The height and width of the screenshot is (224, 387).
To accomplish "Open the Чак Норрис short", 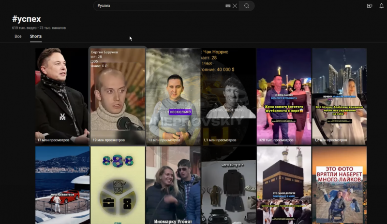I will (228, 96).
